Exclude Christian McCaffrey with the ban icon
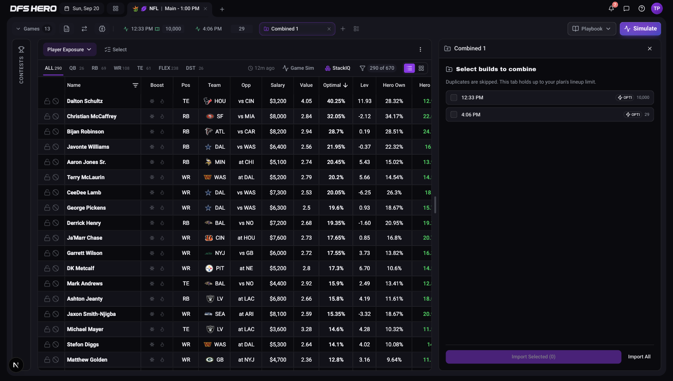Screen dimensions: 673x381 (55, 116)
